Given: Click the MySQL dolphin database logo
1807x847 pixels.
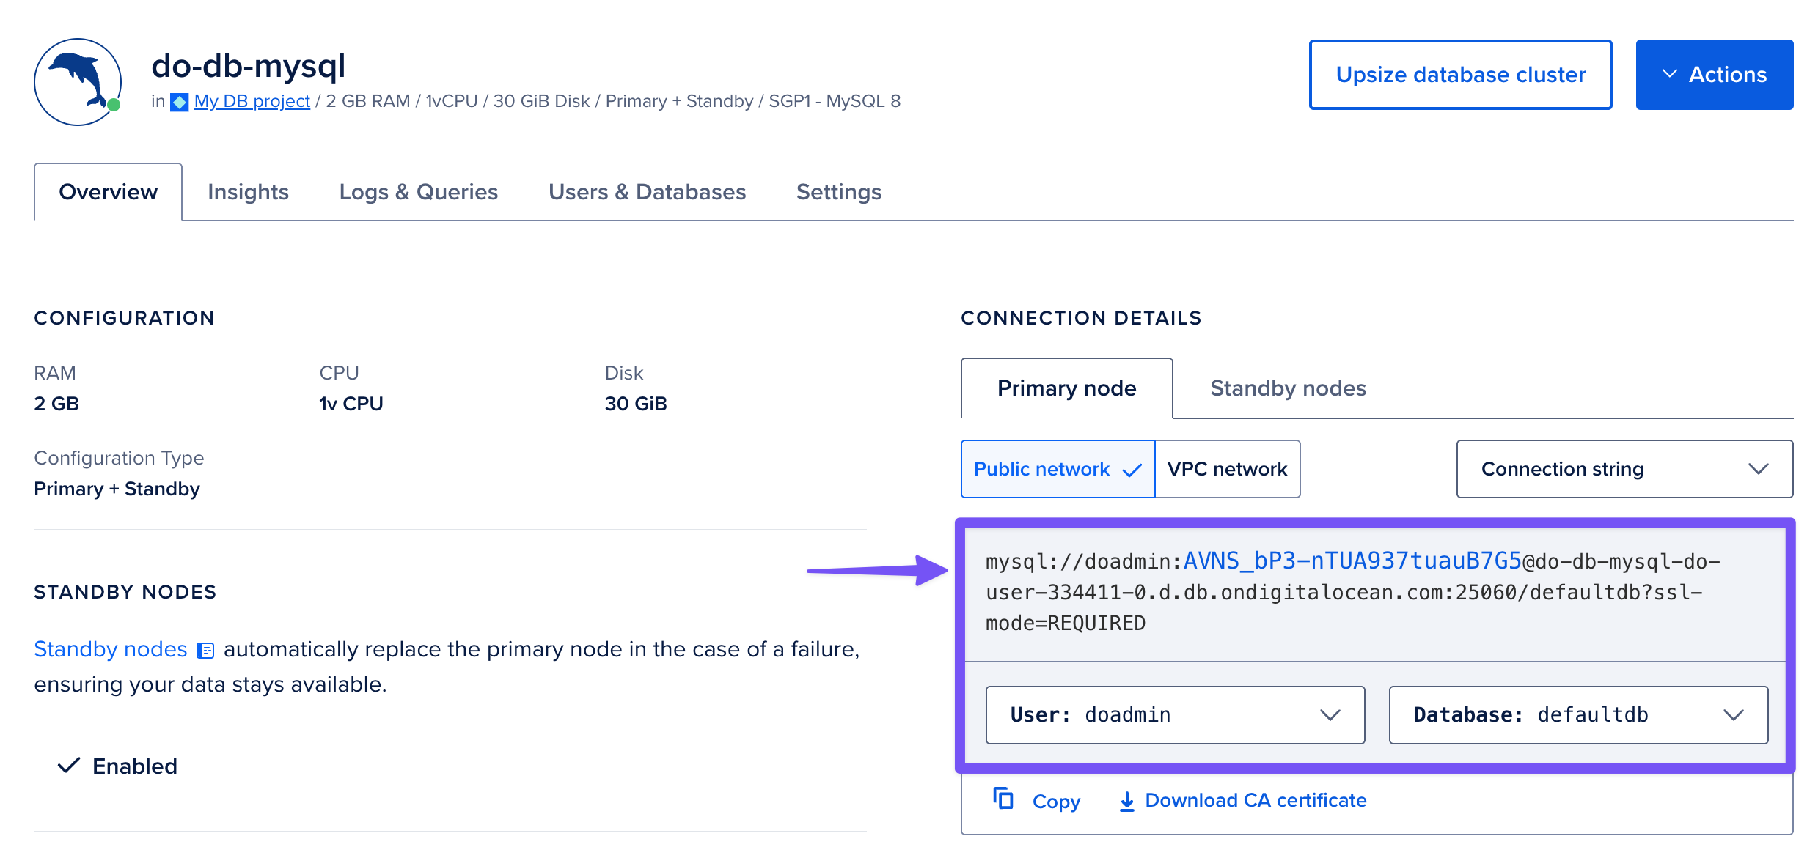Looking at the screenshot, I should (78, 81).
